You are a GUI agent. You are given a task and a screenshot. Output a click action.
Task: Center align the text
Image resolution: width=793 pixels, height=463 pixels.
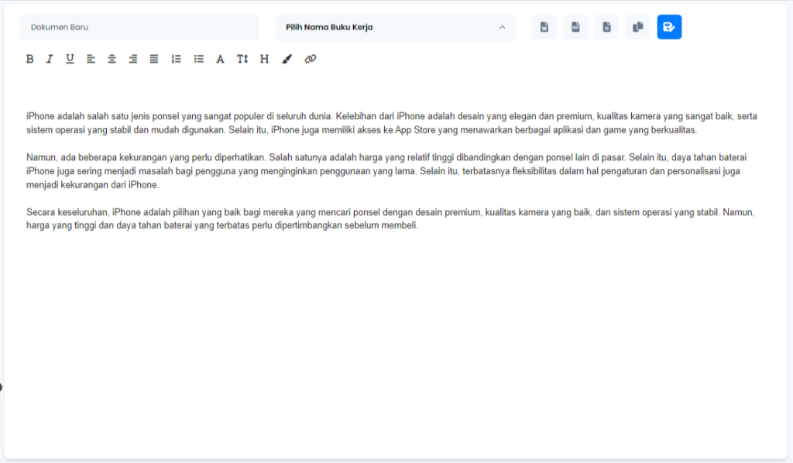(x=112, y=59)
